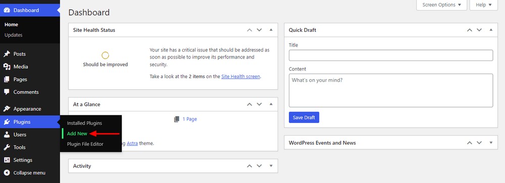Viewport: 505px width, 183px height.
Task: Open the Plugins menu
Action: pos(30,122)
